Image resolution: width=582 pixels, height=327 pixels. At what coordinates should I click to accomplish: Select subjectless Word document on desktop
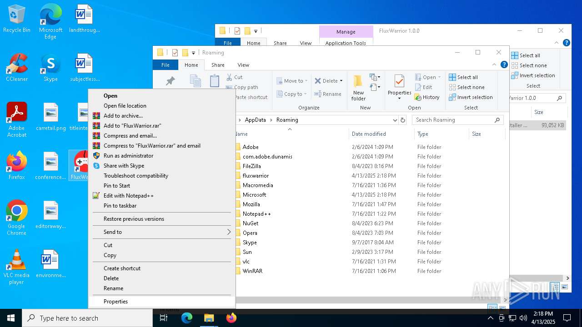[x=84, y=68]
